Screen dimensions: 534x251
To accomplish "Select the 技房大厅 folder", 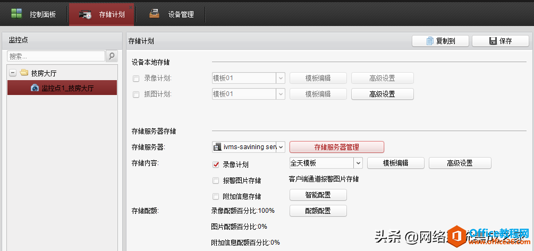I will 44,73.
